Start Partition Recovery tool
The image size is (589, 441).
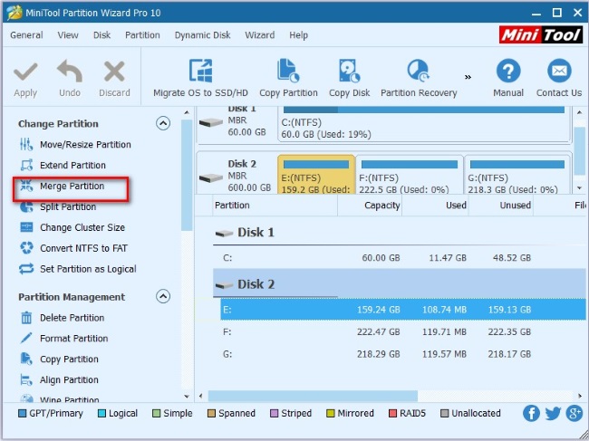click(x=418, y=72)
